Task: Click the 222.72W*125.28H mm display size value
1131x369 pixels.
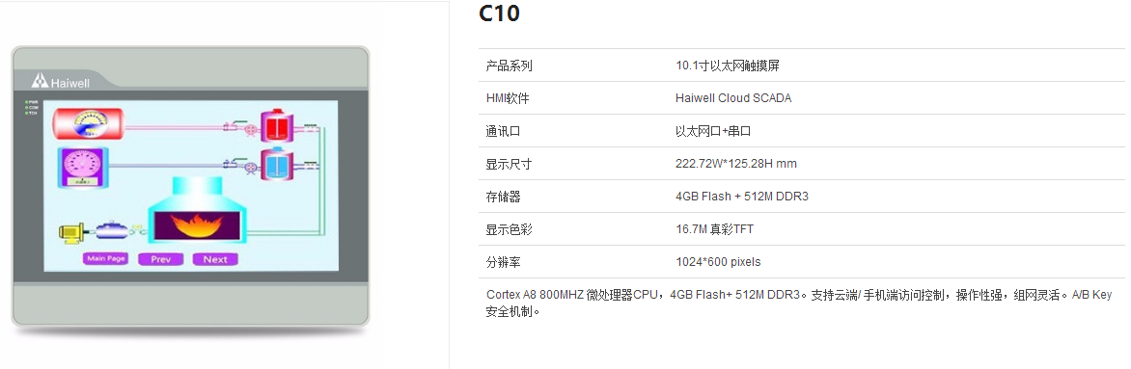Action: coord(736,164)
